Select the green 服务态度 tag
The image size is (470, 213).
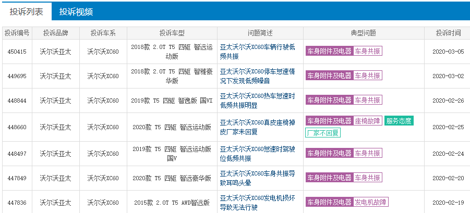click(x=399, y=121)
